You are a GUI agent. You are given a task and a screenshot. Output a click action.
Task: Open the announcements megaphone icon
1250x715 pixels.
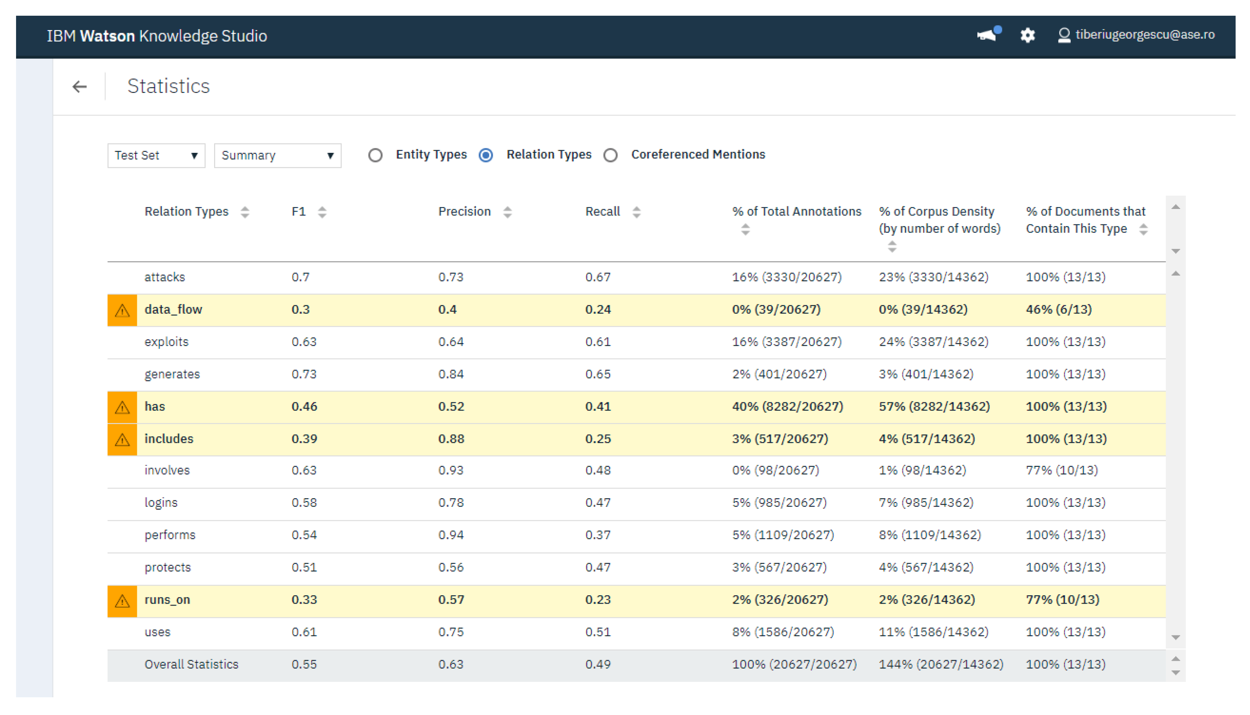[987, 35]
